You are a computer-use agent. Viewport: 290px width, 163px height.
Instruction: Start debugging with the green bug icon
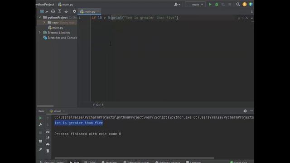[217, 5]
